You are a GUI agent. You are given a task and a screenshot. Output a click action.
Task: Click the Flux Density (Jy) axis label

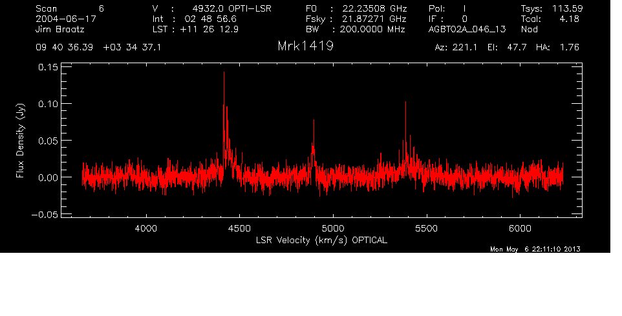20,141
